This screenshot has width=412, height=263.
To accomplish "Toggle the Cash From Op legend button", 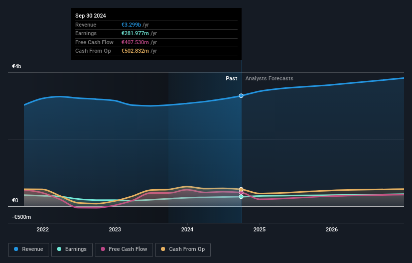I will [x=183, y=249].
